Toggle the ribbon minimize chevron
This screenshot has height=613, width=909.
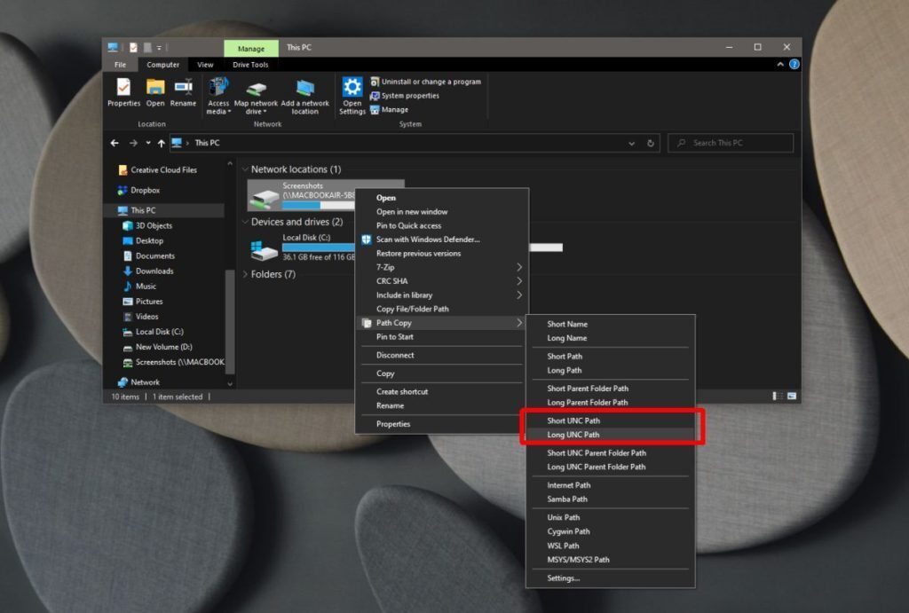click(x=779, y=64)
